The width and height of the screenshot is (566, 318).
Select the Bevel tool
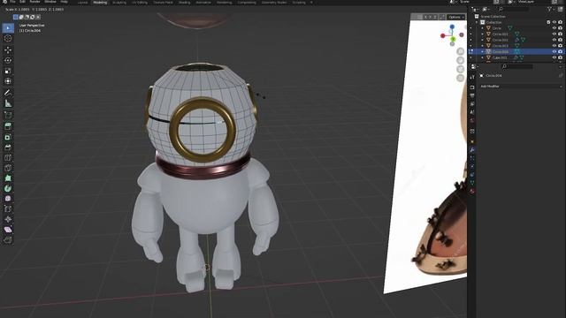click(8, 148)
